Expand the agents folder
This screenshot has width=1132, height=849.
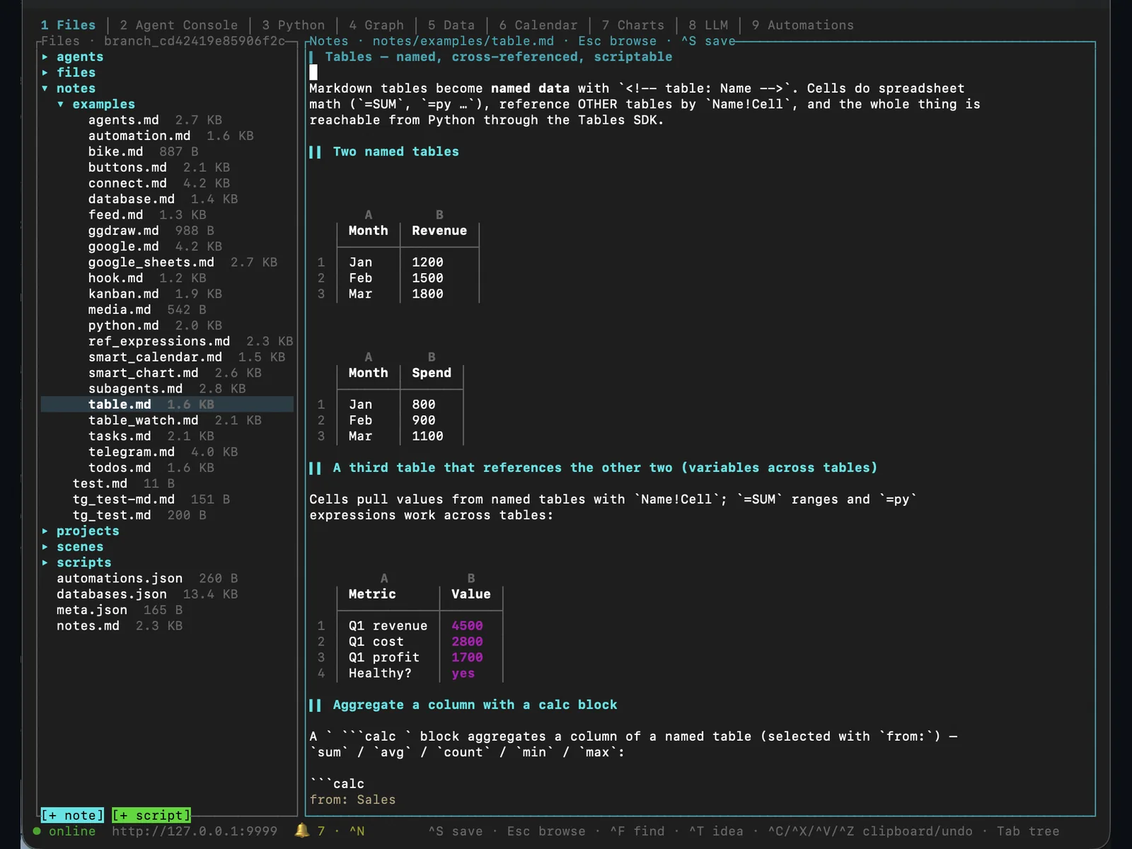79,57
